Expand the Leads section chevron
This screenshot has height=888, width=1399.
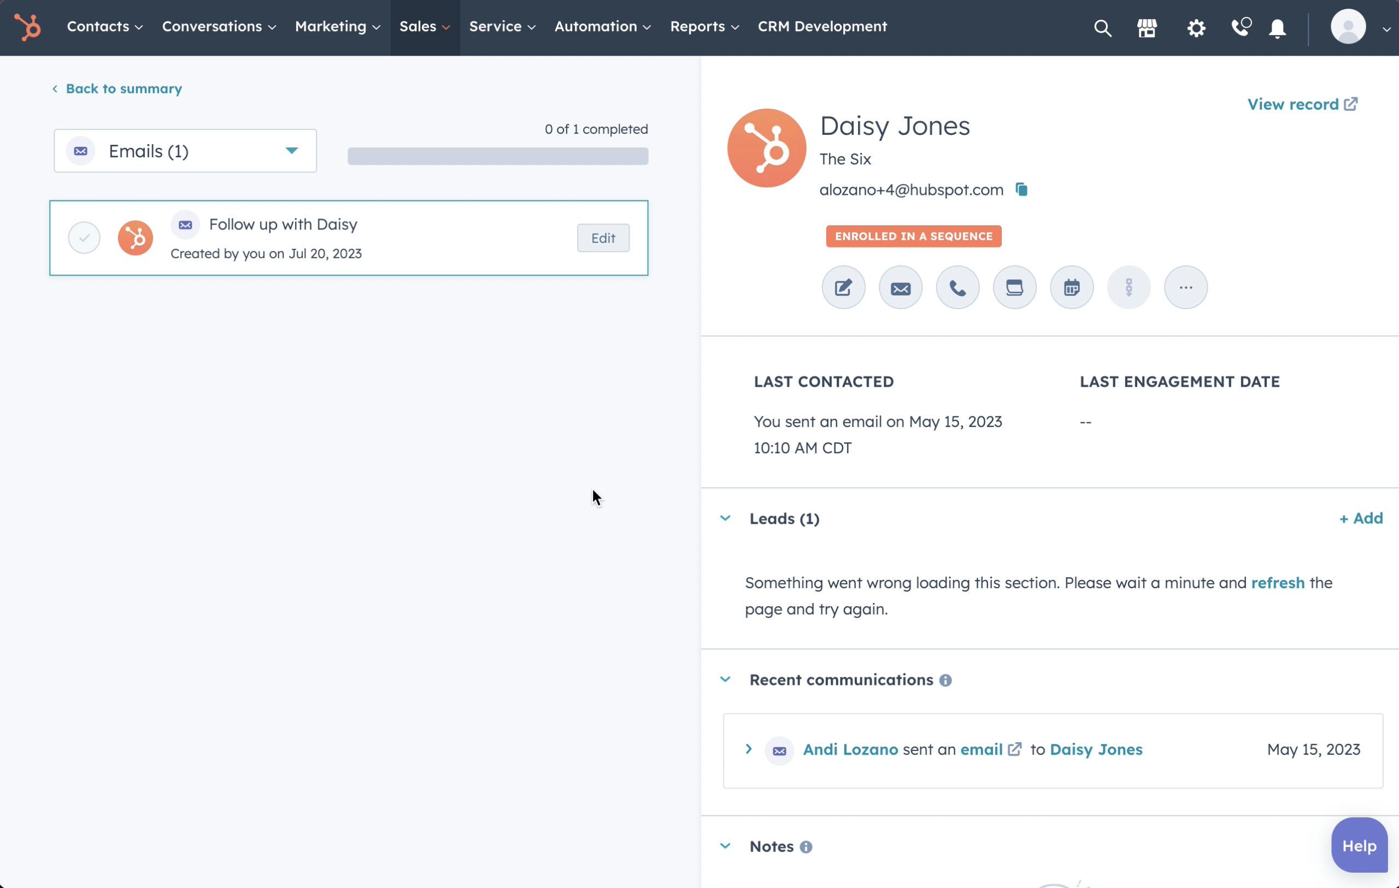pos(725,519)
